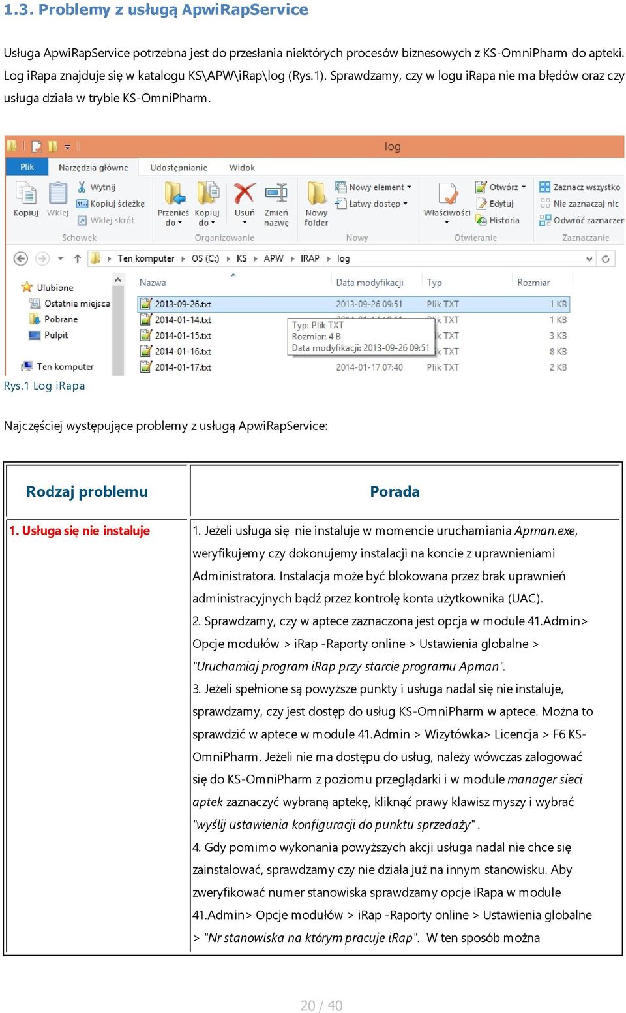Click Ulubione star in navigation pane
The width and height of the screenshot is (626, 1013).
click(x=27, y=287)
